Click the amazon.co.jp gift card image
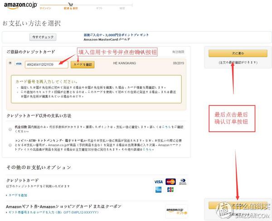The image size is (272, 221). (177, 211)
